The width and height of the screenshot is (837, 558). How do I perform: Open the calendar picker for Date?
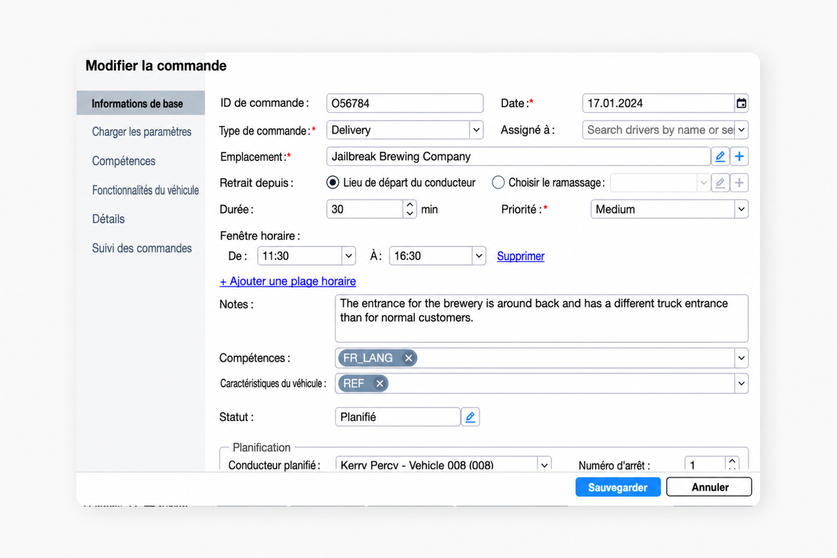741,103
